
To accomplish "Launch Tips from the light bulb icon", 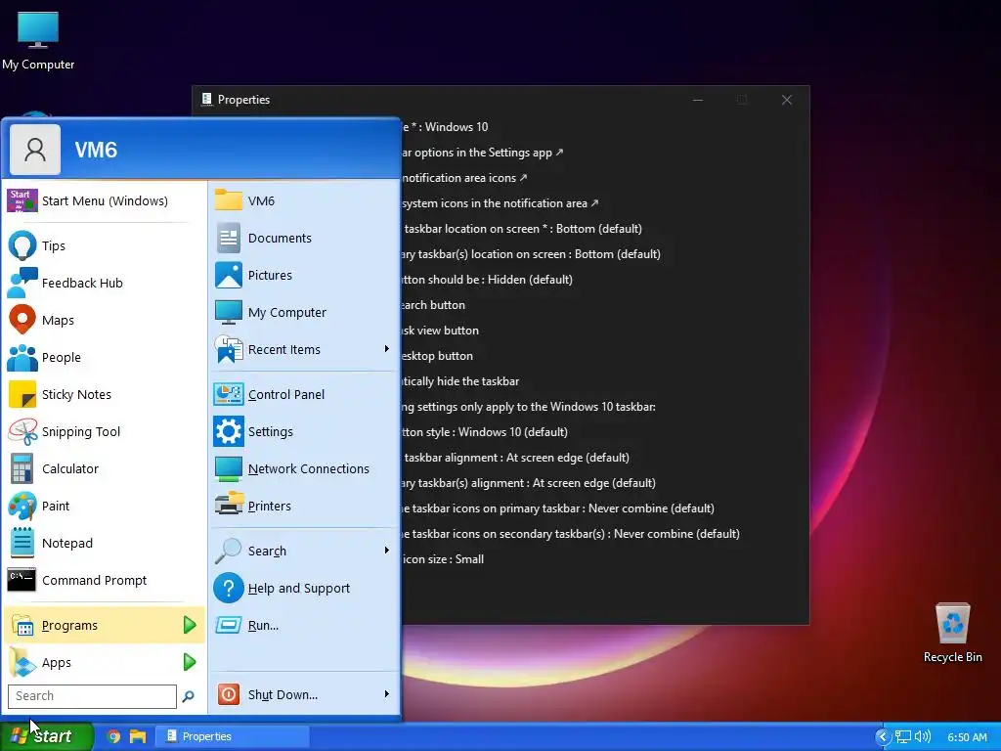I will click(x=22, y=245).
